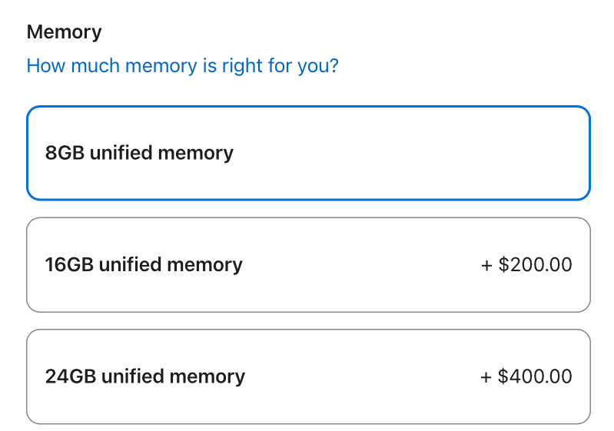The height and width of the screenshot is (431, 614).
Task: Click the "8GB unified memory" label text
Action: [139, 153]
